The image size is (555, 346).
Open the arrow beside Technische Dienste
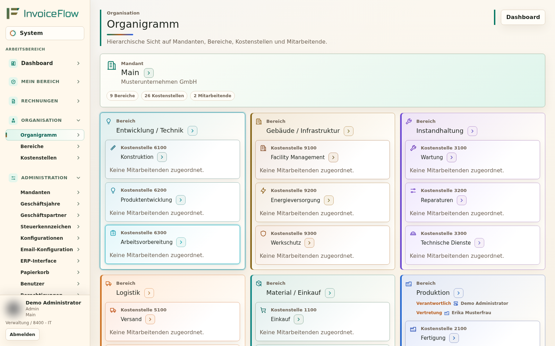[x=479, y=243]
